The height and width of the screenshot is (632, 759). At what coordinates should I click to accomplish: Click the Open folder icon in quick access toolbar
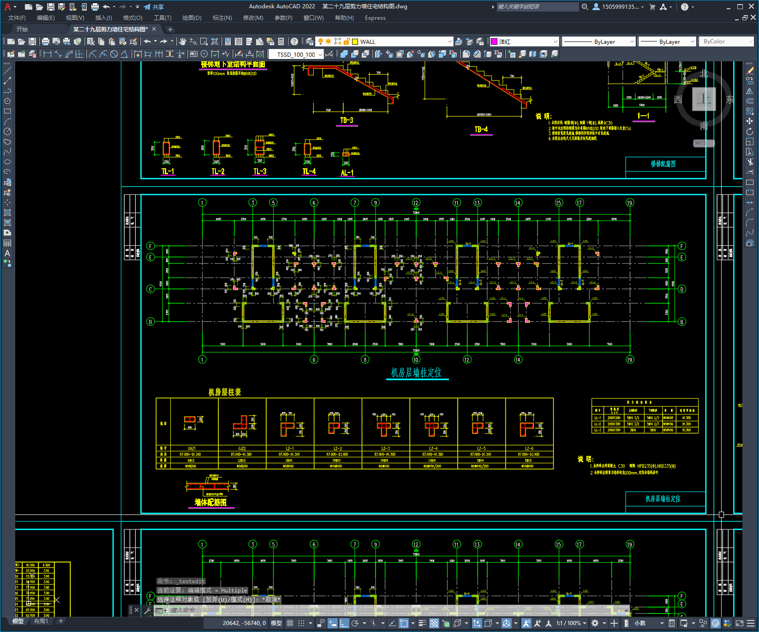(x=40, y=7)
